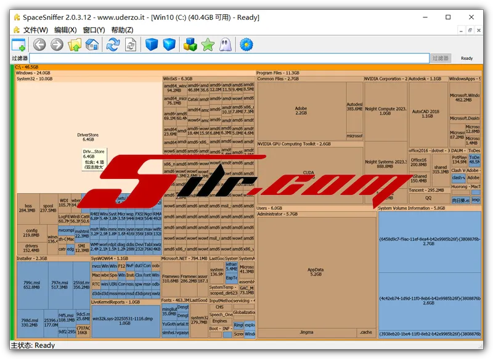Minimize the inner child view window
493x359 pixels.
(x=461, y=30)
